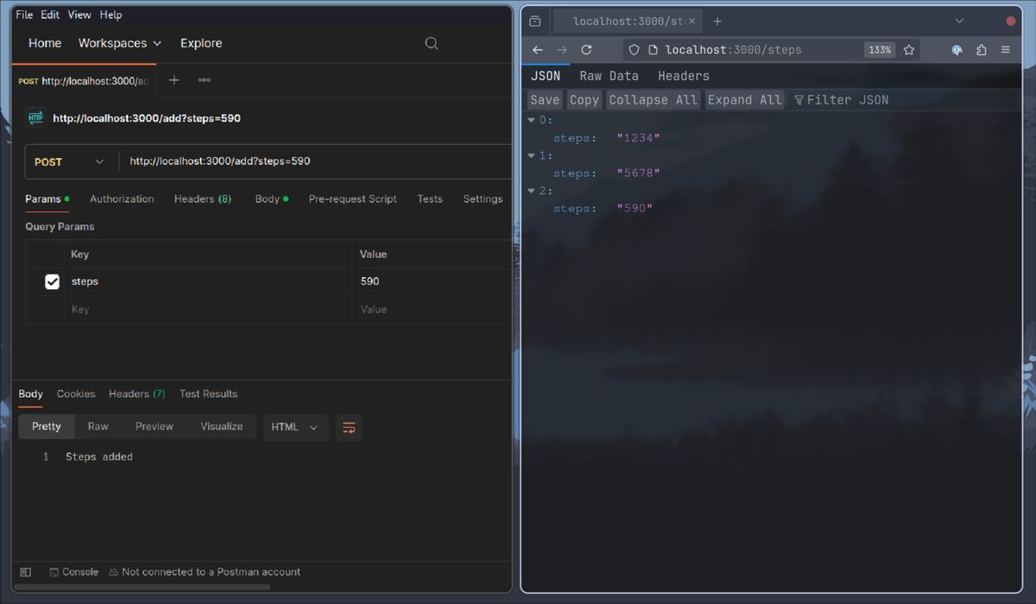This screenshot has width=1036, height=604.
Task: Click the Collapse All button
Action: [653, 100]
